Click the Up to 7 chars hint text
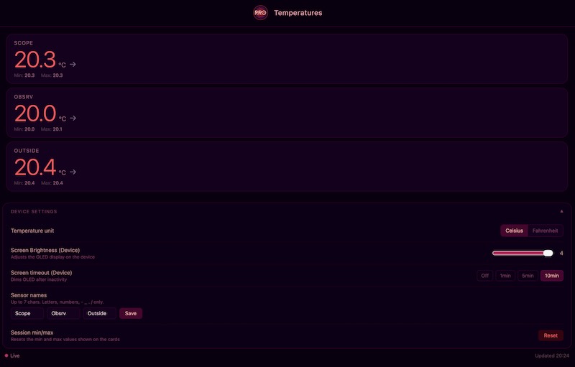The image size is (575, 367). tap(57, 302)
